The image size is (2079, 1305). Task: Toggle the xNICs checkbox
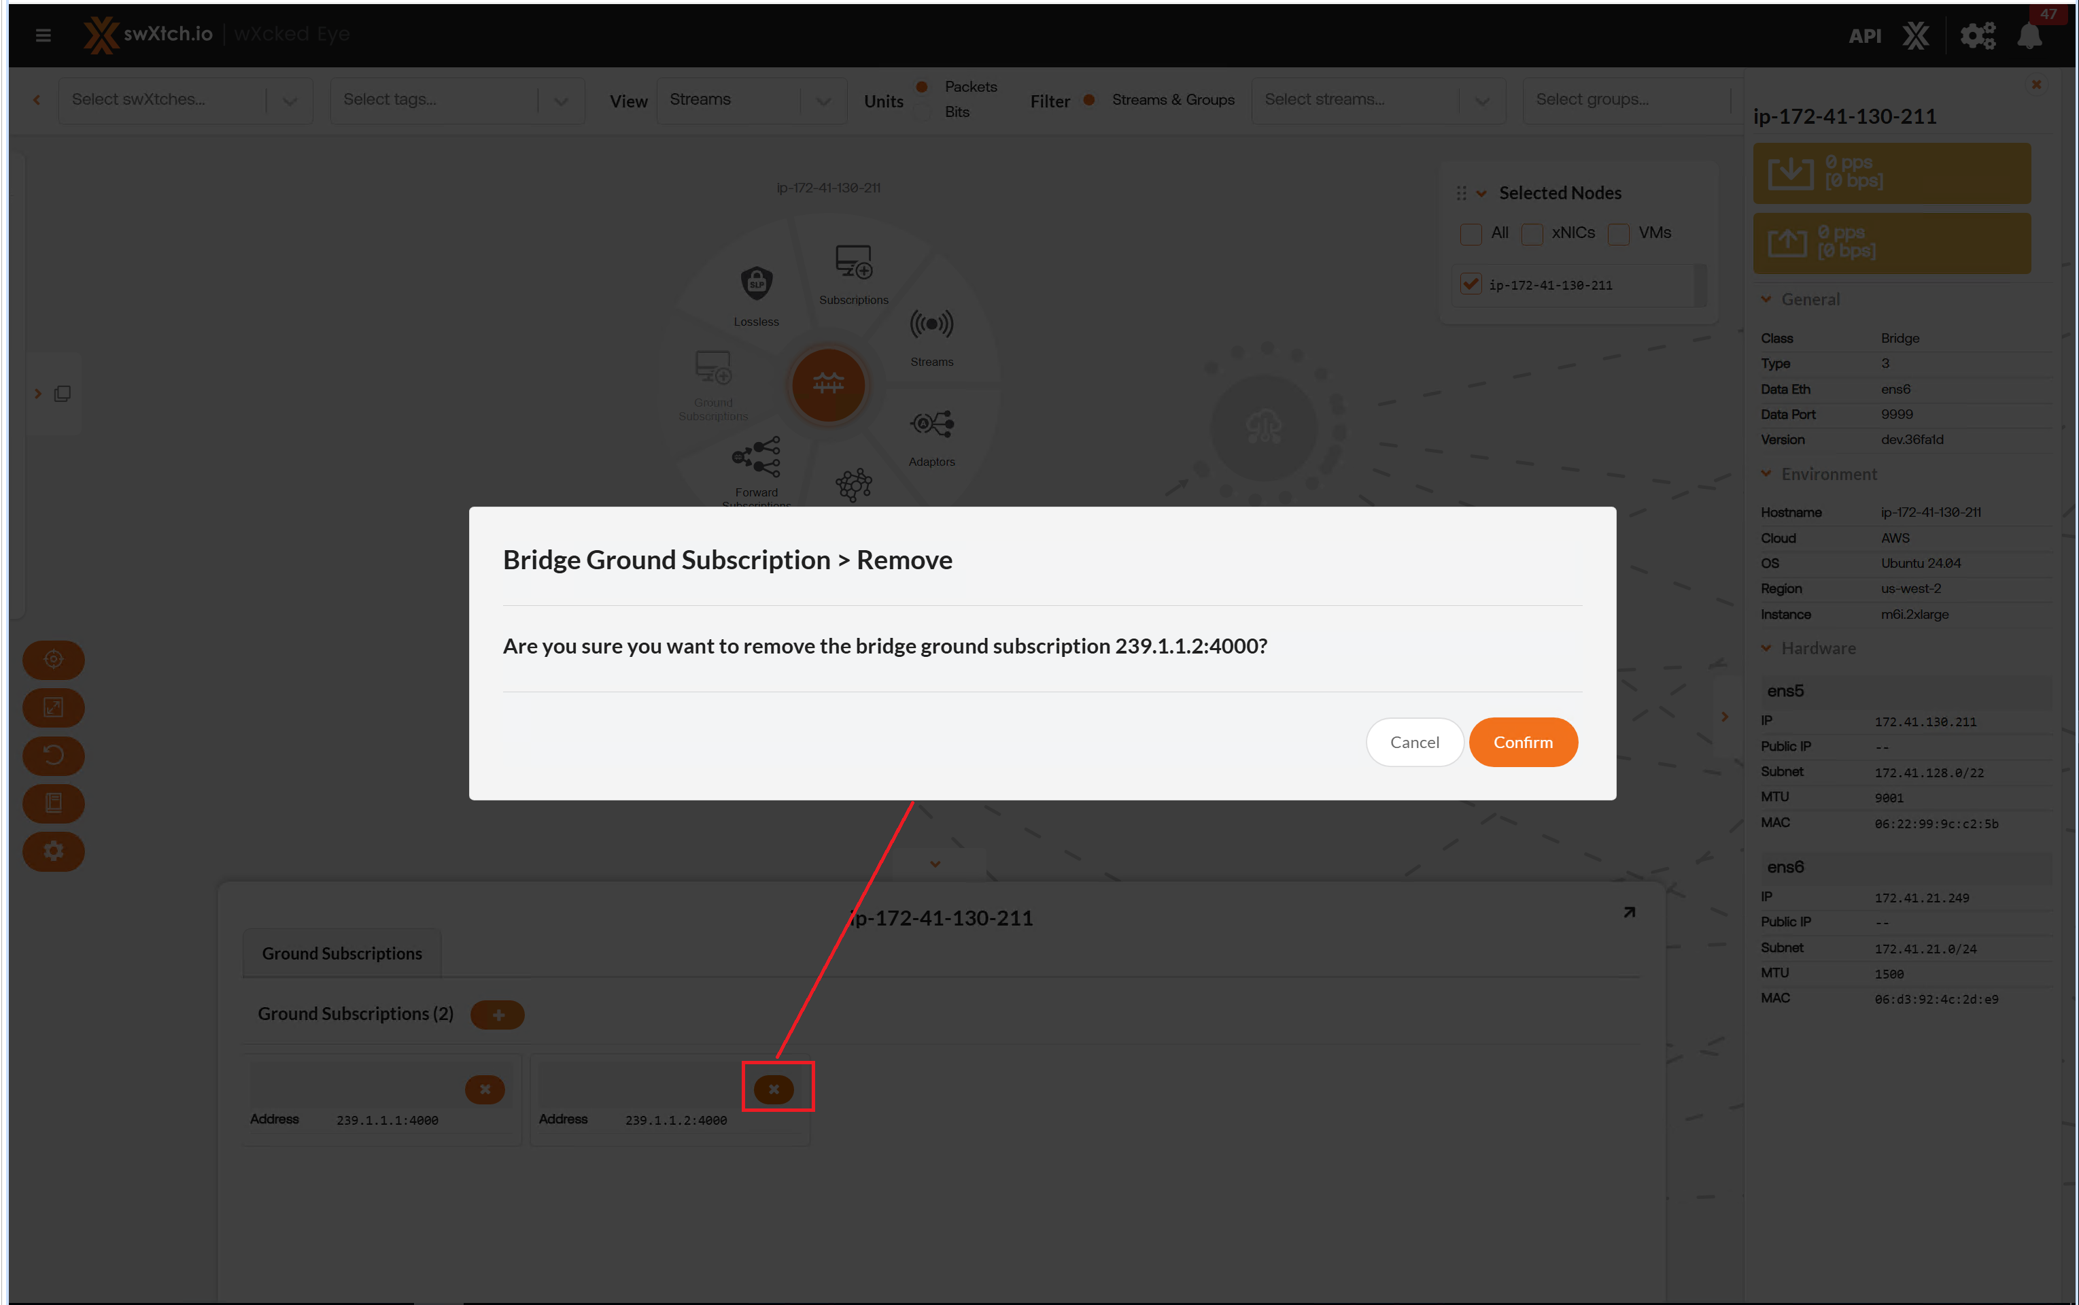click(1532, 234)
